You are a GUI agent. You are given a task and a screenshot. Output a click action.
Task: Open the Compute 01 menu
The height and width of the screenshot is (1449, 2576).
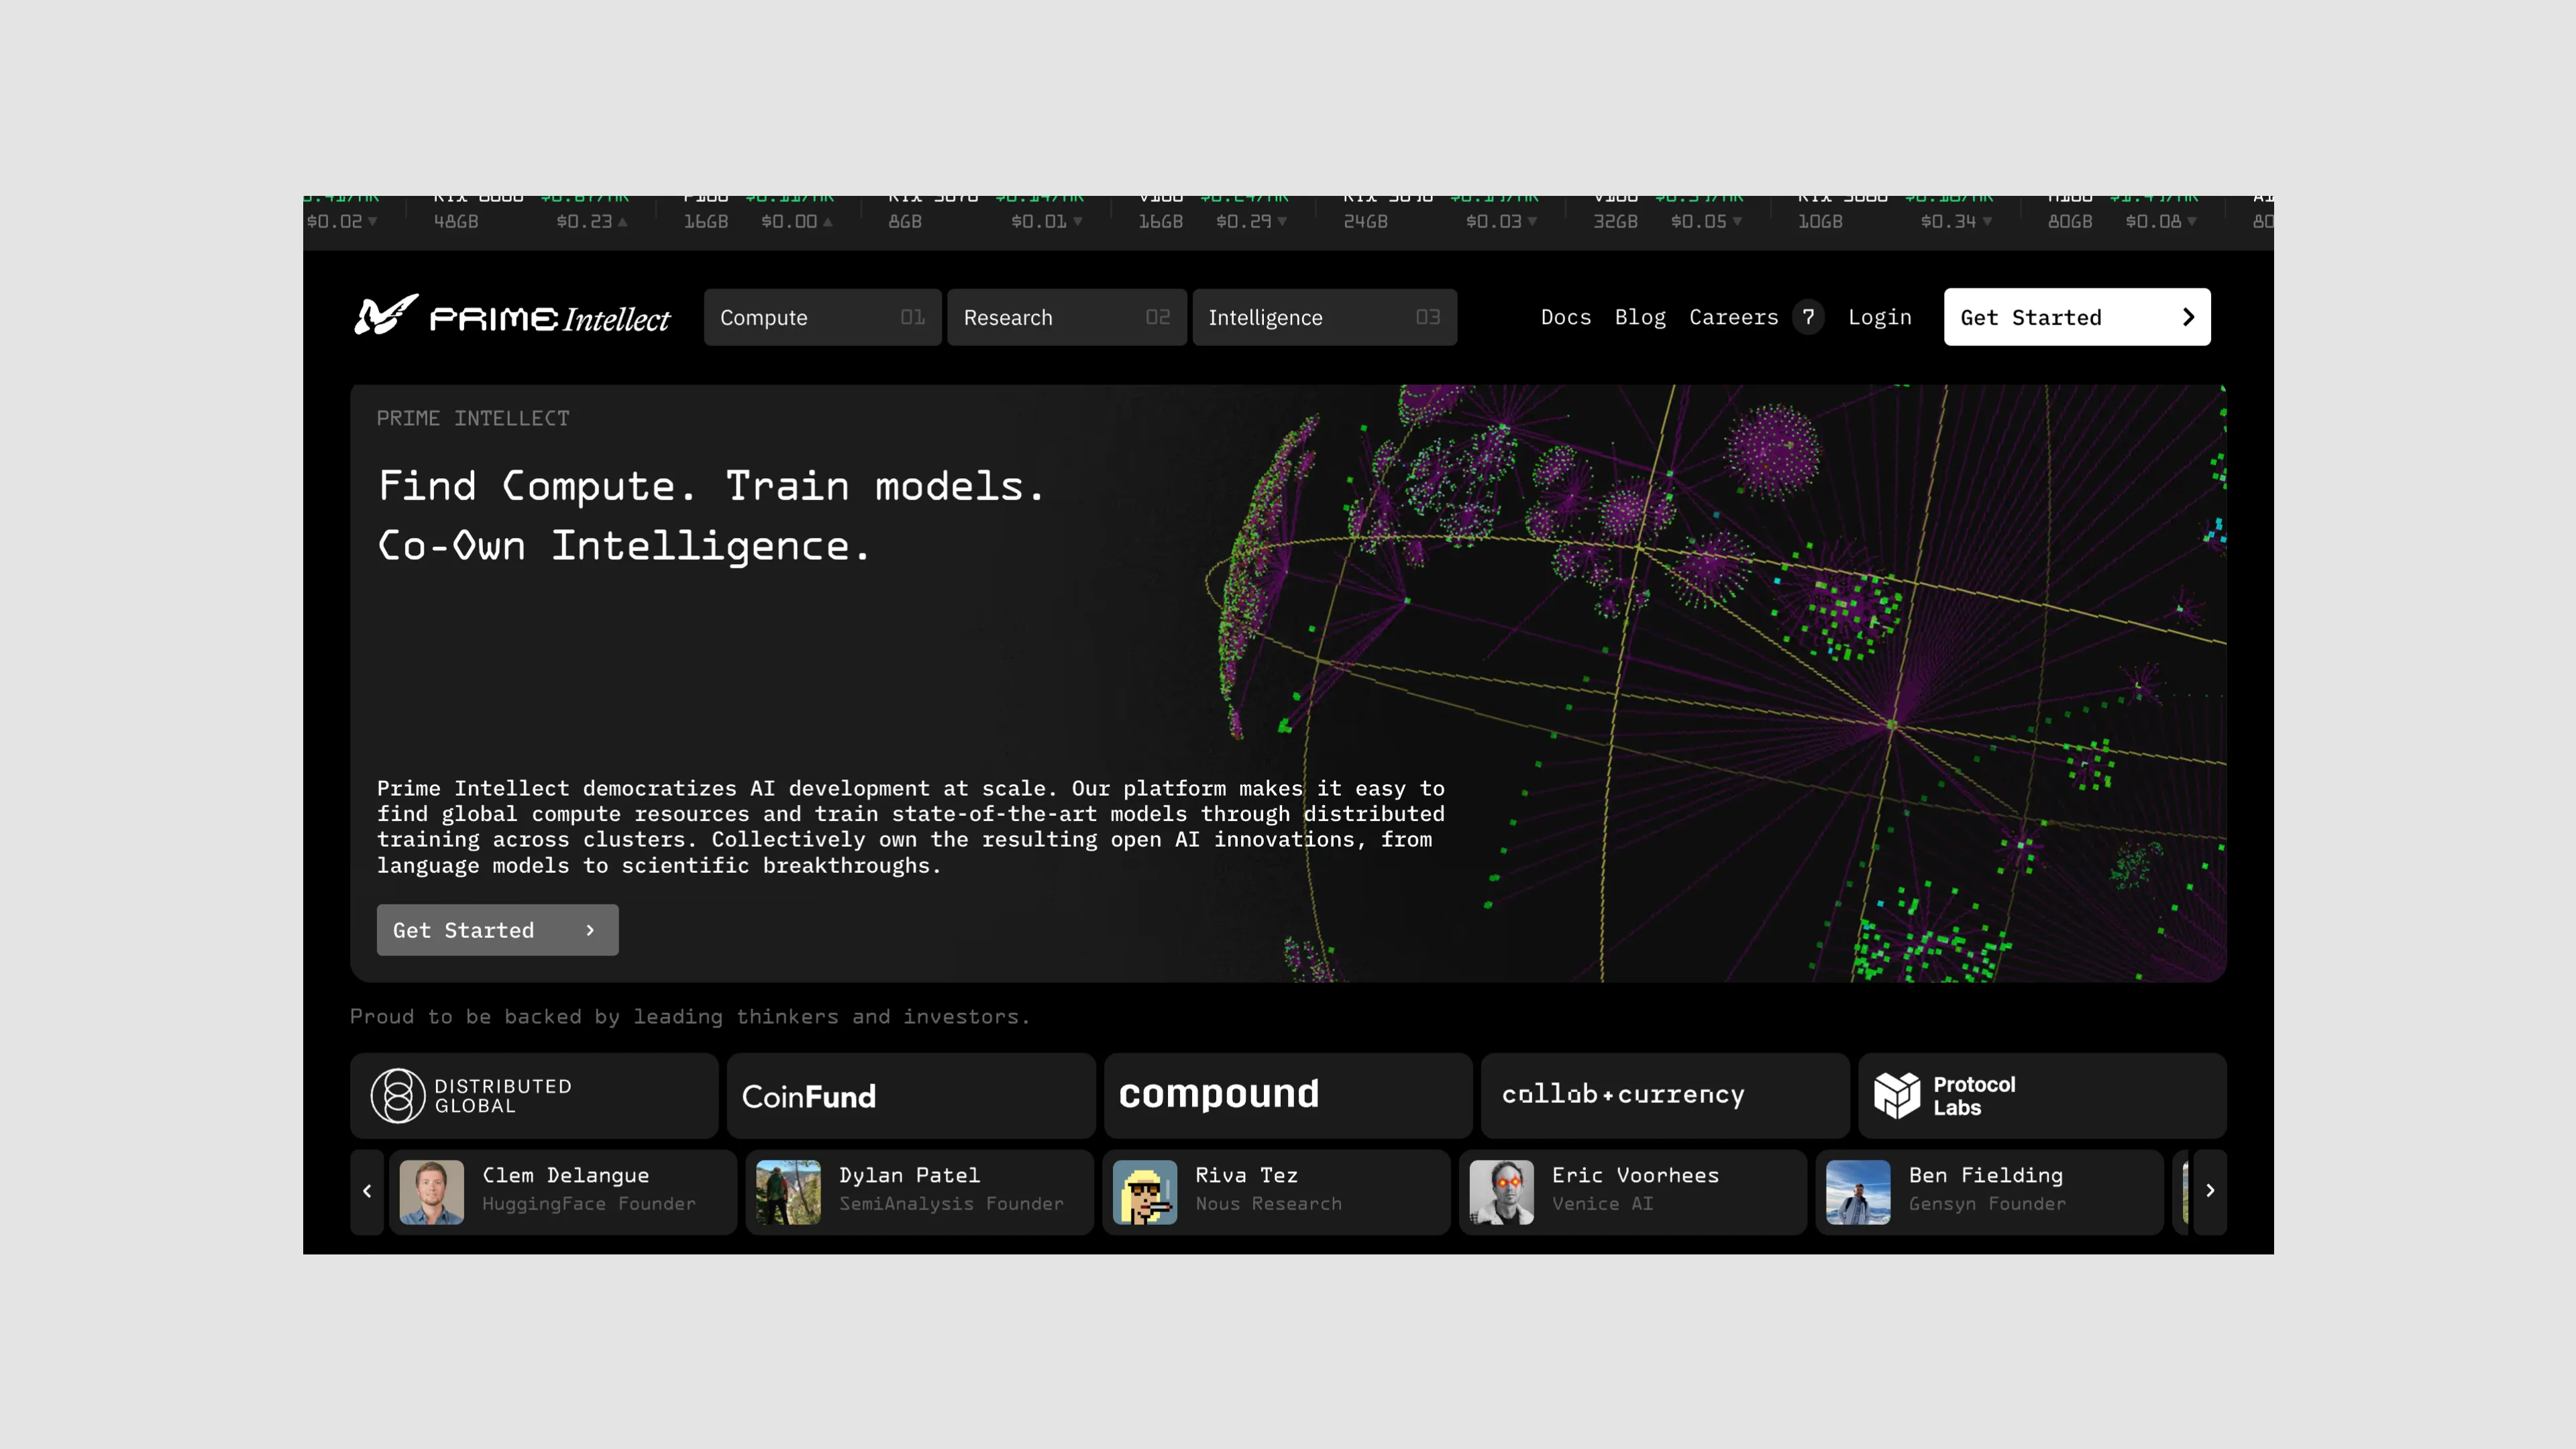[822, 317]
